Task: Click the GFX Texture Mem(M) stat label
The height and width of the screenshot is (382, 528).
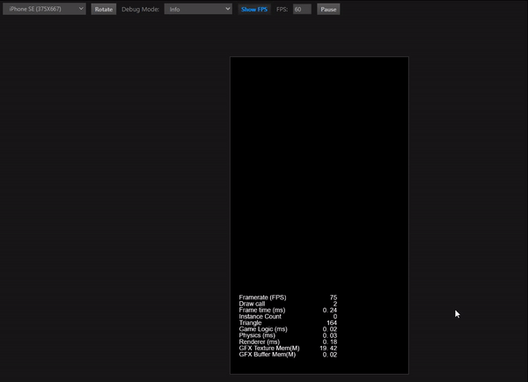Action: point(269,349)
